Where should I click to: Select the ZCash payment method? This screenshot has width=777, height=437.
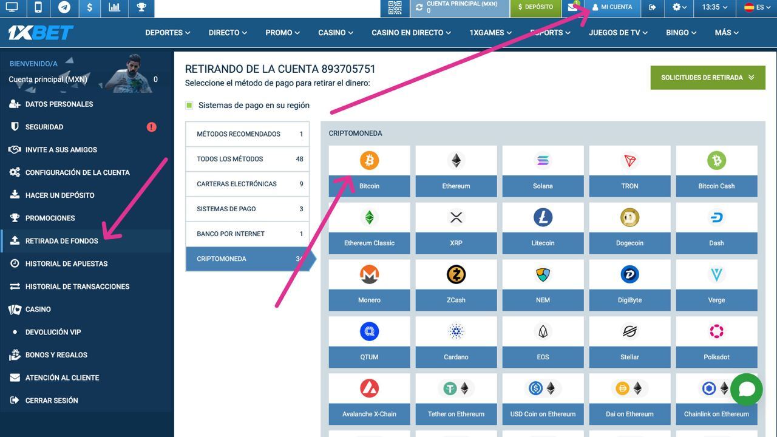click(456, 285)
